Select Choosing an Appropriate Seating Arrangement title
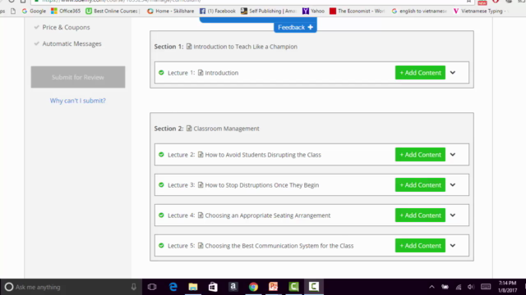 (268, 216)
